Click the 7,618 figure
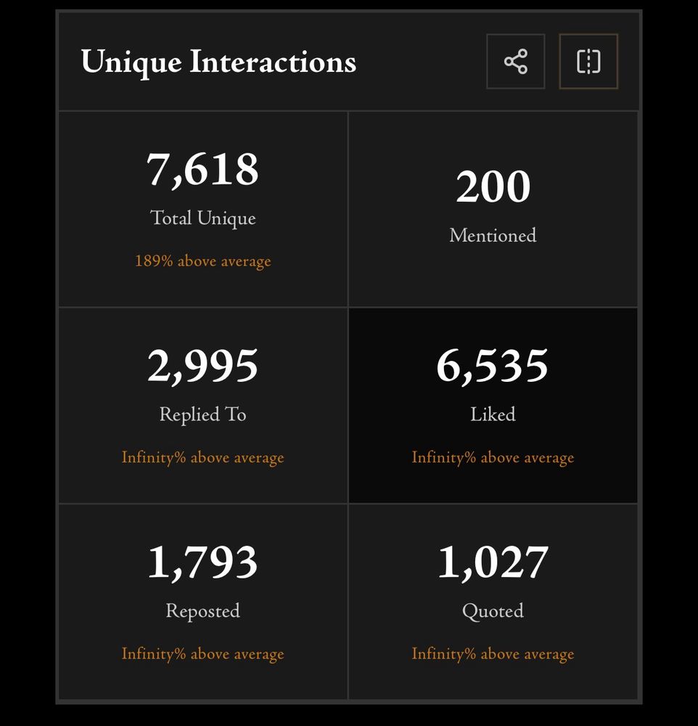This screenshot has height=726, width=698. [x=203, y=171]
